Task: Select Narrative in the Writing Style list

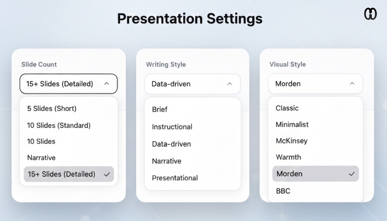Action: 166,161
